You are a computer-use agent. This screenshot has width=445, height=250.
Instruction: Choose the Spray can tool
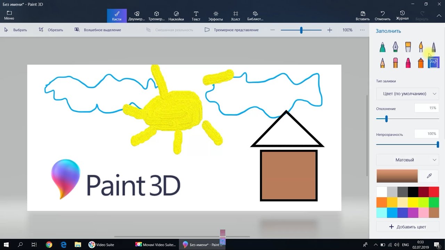[x=421, y=63]
